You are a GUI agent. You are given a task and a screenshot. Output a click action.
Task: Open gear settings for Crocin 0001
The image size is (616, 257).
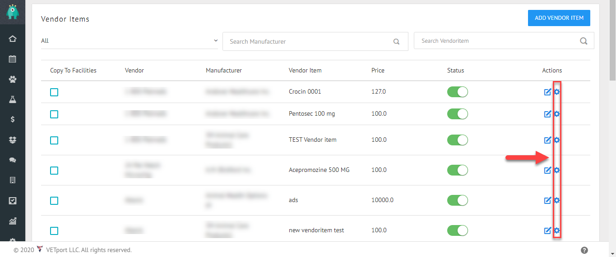pyautogui.click(x=557, y=92)
